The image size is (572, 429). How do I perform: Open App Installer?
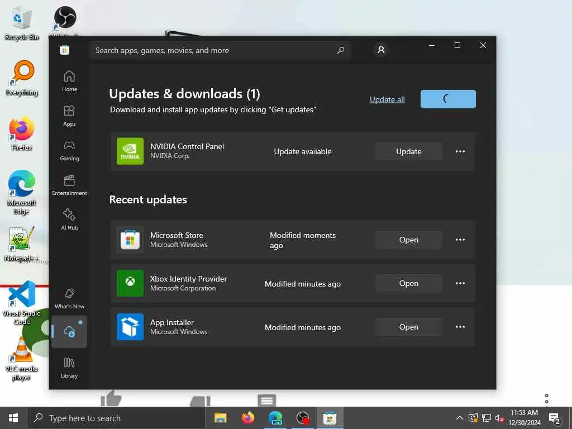[408, 327]
